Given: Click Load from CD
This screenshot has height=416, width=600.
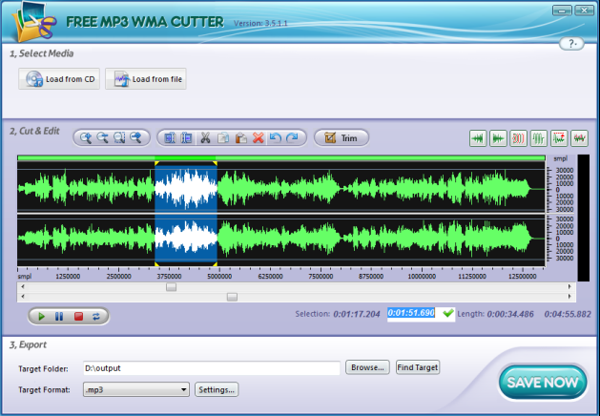Looking at the screenshot, I should pyautogui.click(x=59, y=79).
